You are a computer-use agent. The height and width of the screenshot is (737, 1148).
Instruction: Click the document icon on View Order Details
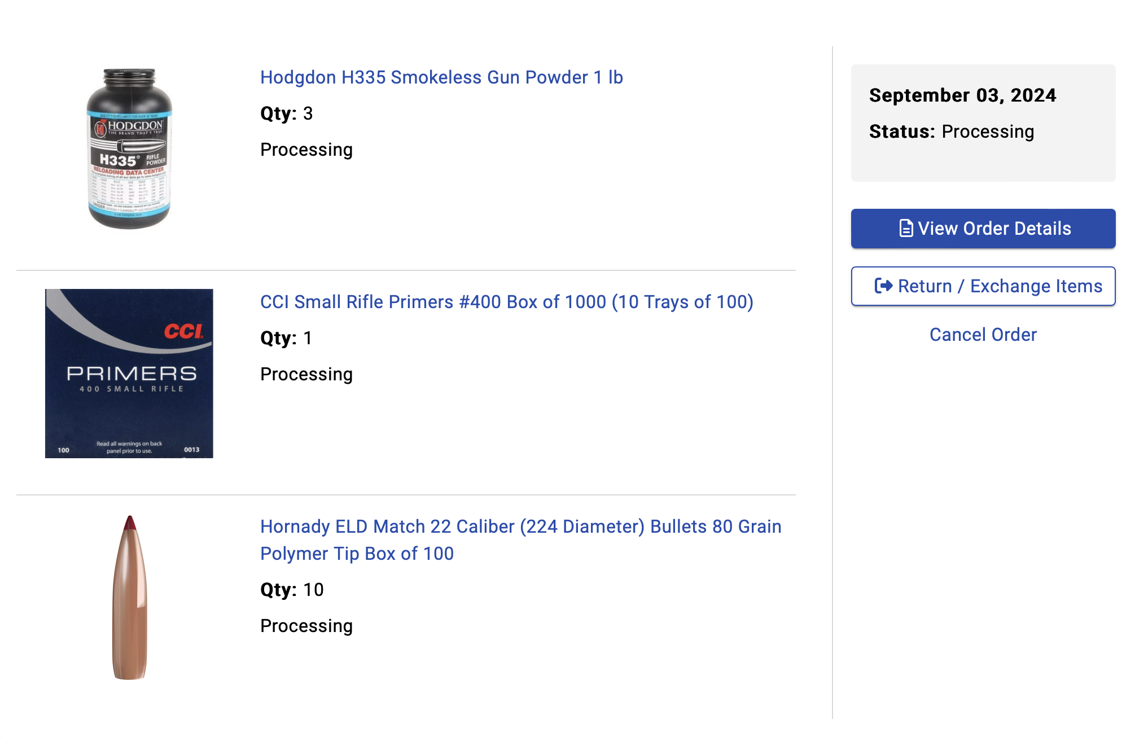click(905, 229)
